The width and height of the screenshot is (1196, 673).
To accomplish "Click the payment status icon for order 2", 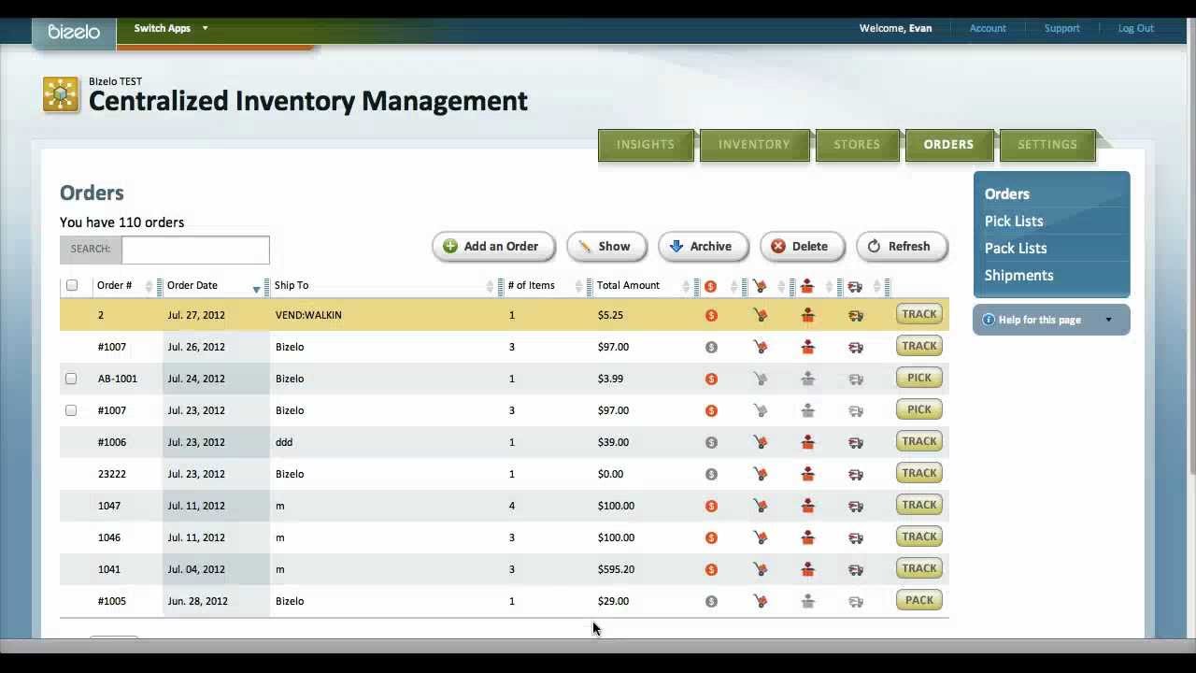I will click(x=711, y=316).
